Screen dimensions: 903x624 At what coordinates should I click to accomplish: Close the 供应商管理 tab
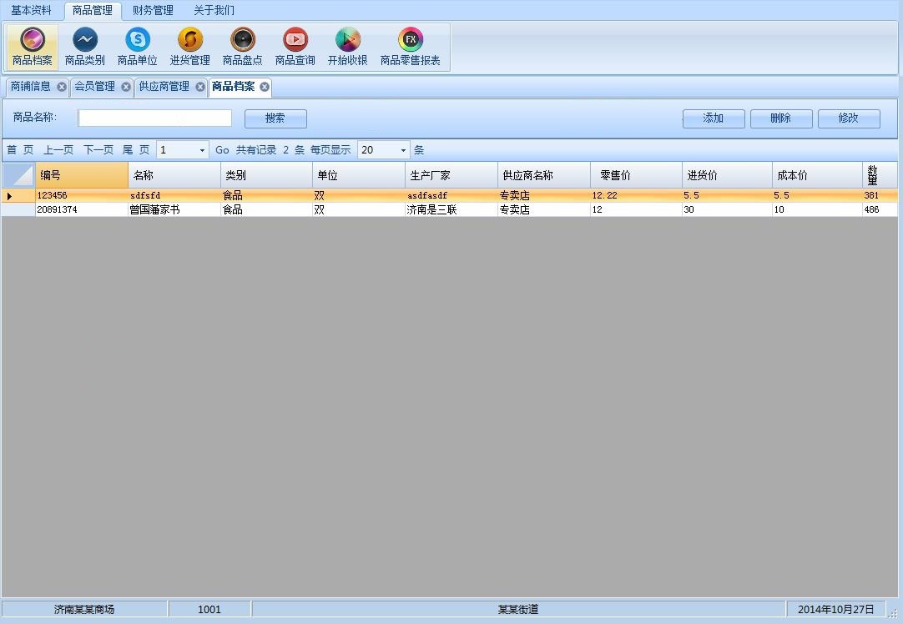(199, 87)
